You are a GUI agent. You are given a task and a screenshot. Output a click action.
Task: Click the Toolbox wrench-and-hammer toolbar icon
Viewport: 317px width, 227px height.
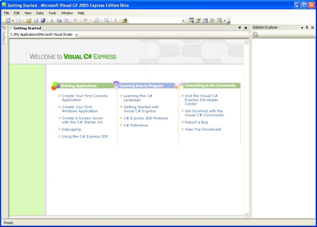pyautogui.click(x=212, y=20)
